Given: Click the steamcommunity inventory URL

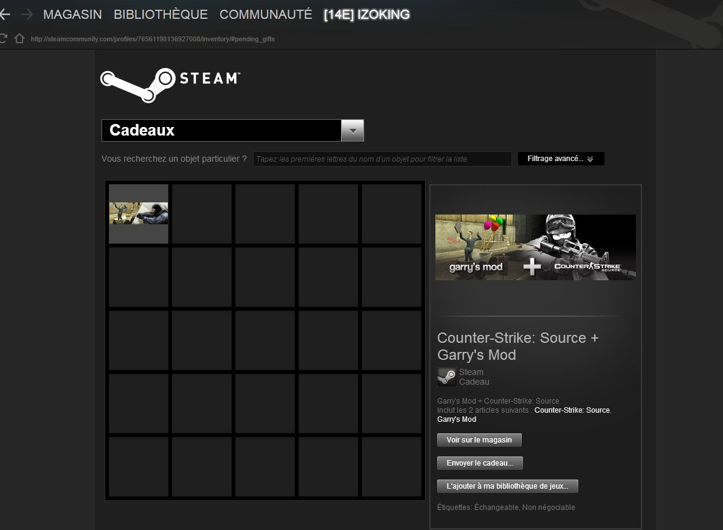Looking at the screenshot, I should point(153,39).
